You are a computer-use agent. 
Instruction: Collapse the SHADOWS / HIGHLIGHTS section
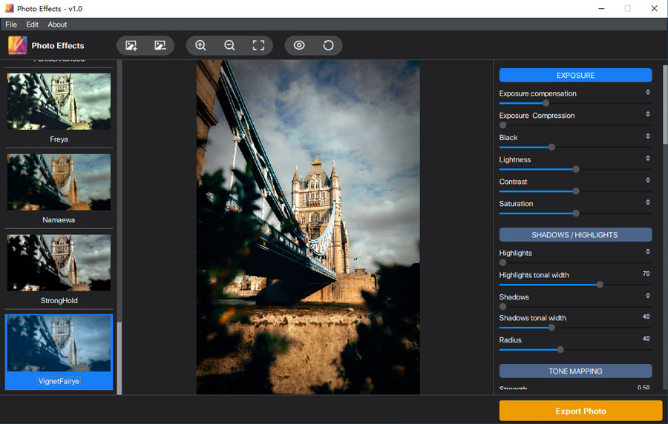pyautogui.click(x=575, y=235)
